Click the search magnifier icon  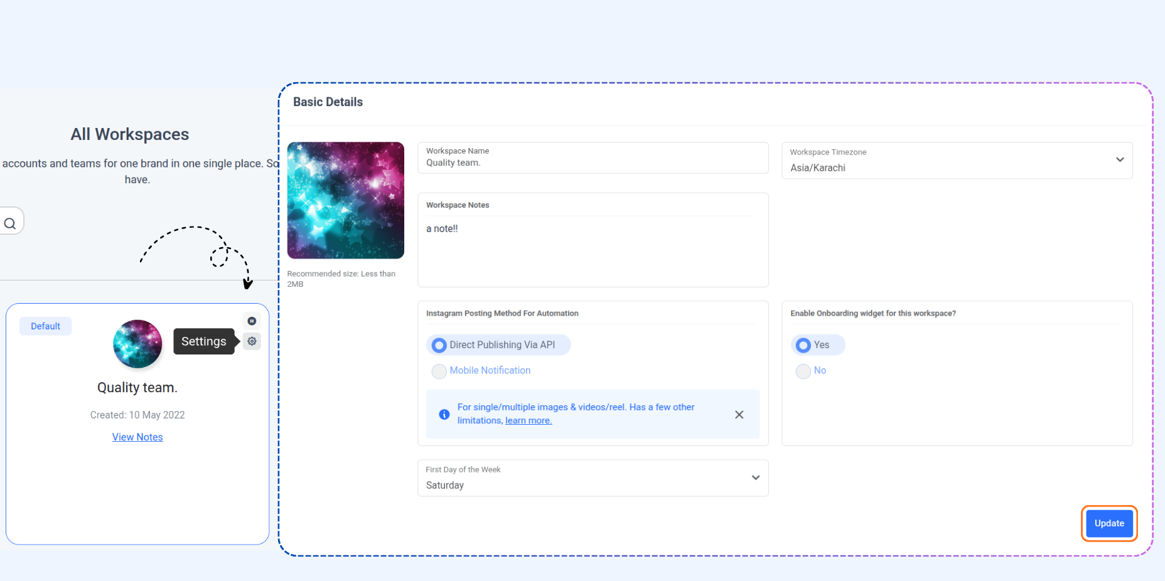[x=10, y=223]
